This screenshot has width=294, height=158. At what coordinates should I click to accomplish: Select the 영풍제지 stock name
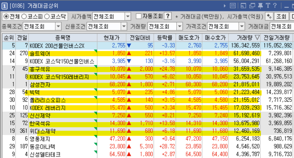40,139
